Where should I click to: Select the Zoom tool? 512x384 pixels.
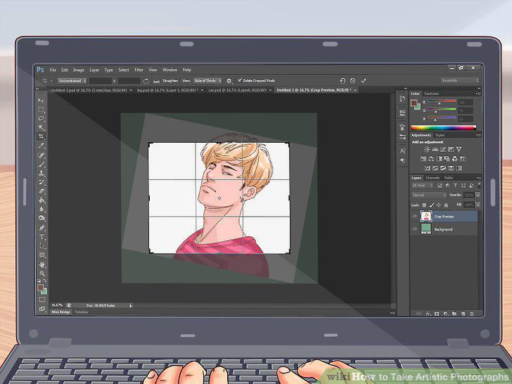[41, 274]
